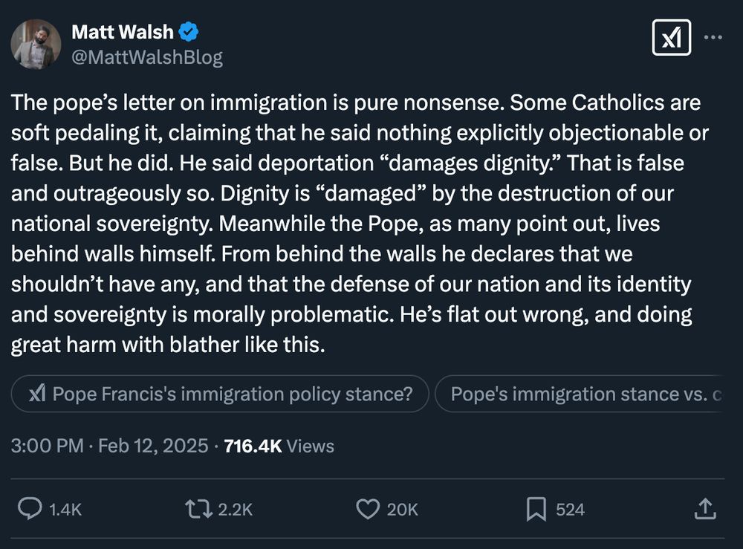Image resolution: width=743 pixels, height=549 pixels.
Task: Click the Matt Walsh display name
Action: click(123, 33)
